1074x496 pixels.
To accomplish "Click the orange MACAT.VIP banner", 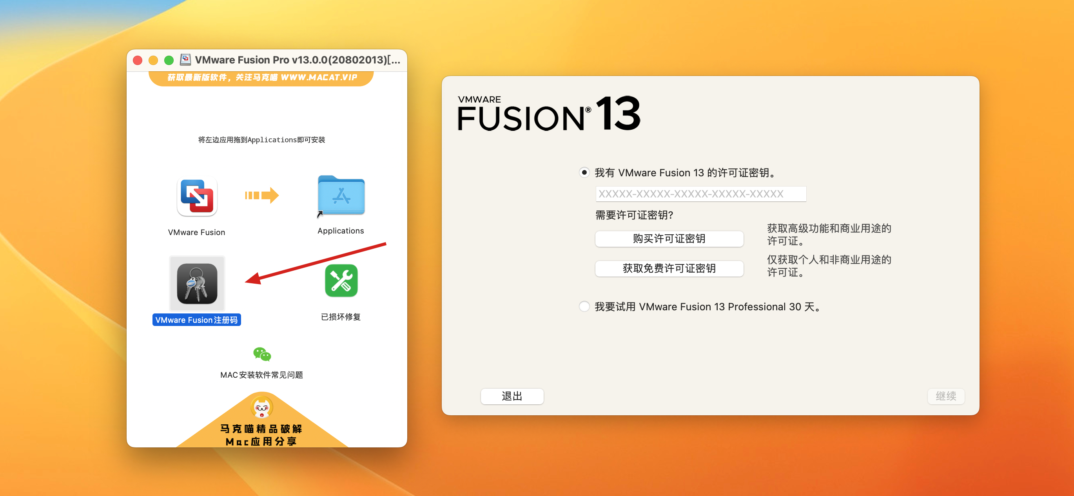I will [x=261, y=78].
